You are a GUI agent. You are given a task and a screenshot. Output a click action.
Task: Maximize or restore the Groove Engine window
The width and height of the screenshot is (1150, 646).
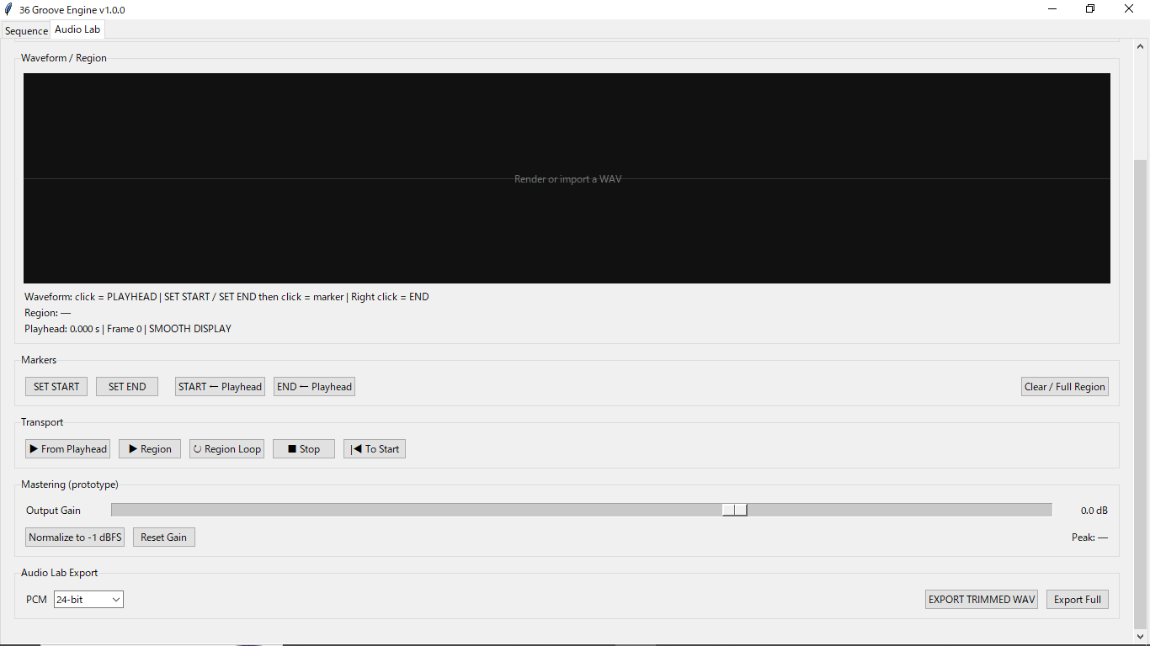pyautogui.click(x=1090, y=9)
